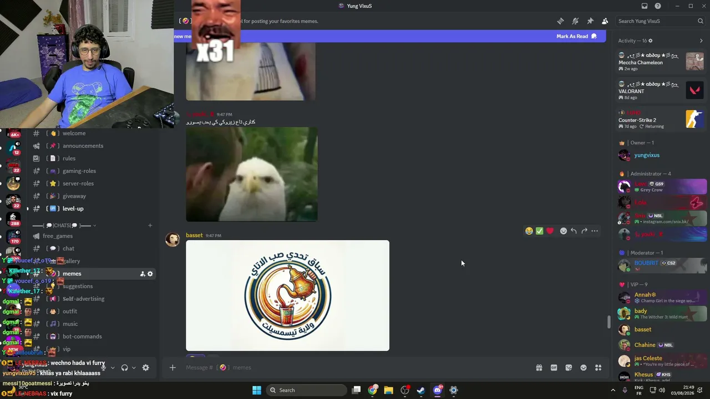Toggle headphone deafen button
Screen dimensions: 710x399
tap(124, 367)
